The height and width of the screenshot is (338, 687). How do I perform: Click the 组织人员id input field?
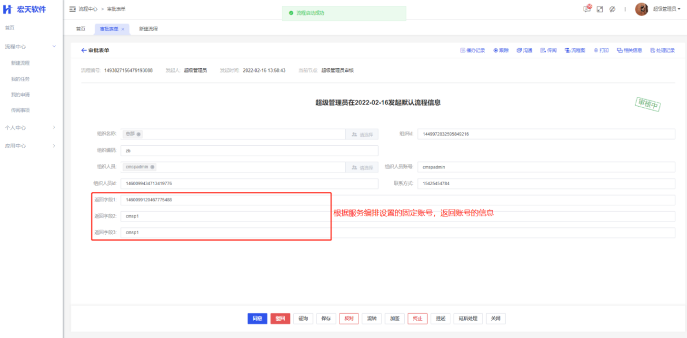click(249, 183)
